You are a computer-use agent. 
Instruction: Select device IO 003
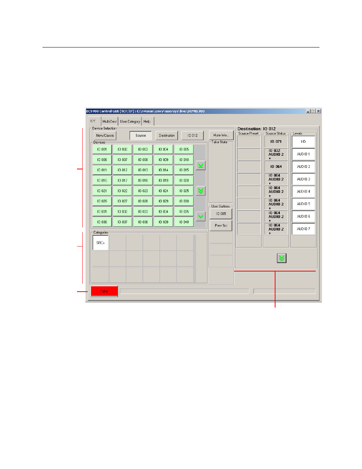click(x=143, y=150)
